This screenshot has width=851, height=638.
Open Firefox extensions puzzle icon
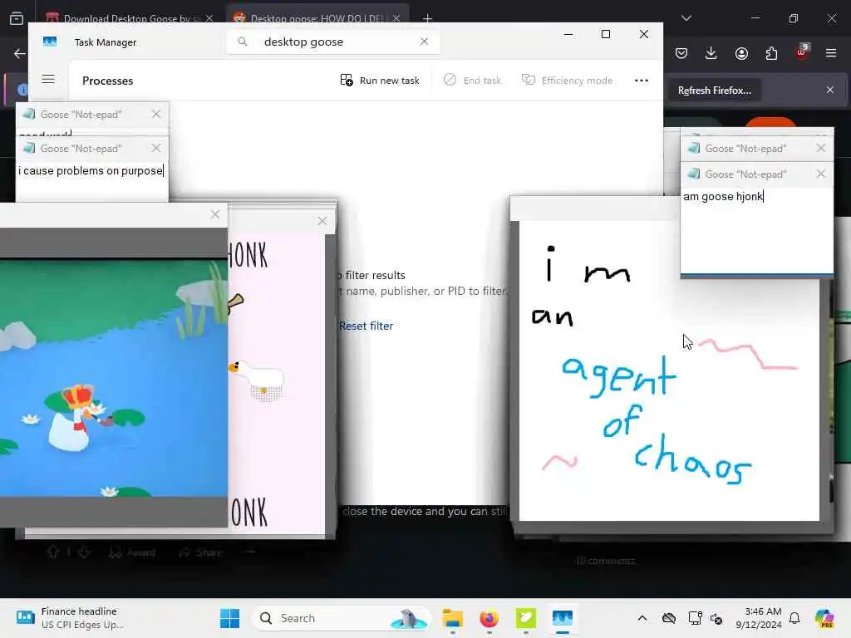(771, 53)
